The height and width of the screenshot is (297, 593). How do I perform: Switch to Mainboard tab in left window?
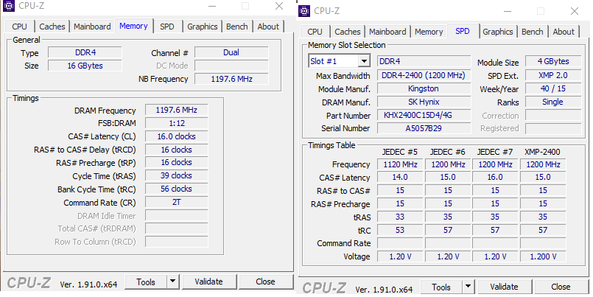click(x=92, y=27)
